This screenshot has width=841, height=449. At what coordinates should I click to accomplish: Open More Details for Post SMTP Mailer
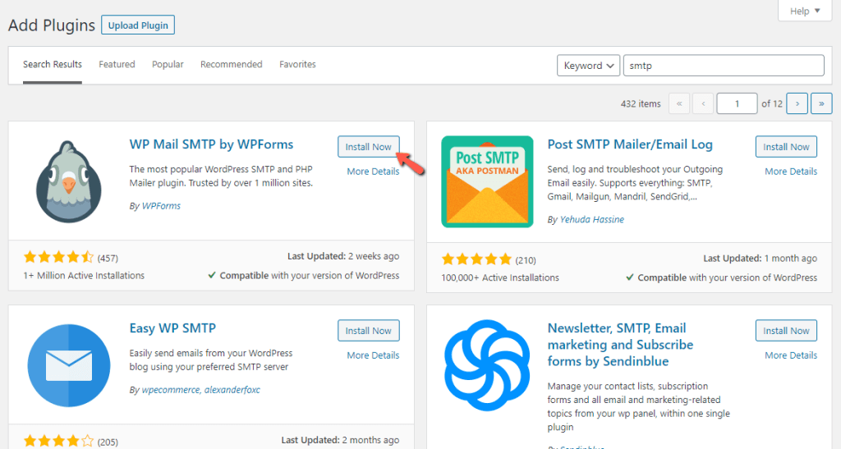tap(791, 172)
